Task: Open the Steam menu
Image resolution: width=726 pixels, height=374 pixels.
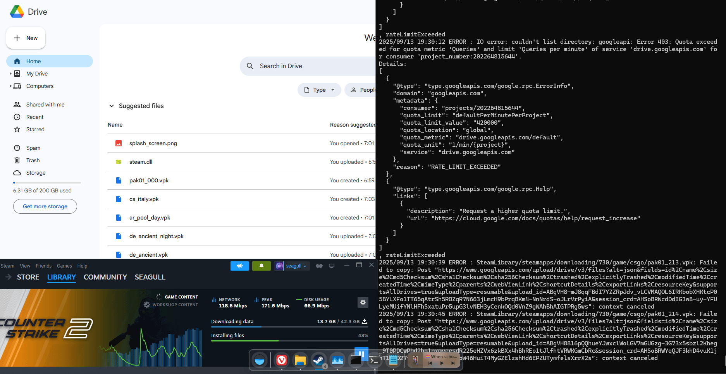Action: tap(7, 266)
